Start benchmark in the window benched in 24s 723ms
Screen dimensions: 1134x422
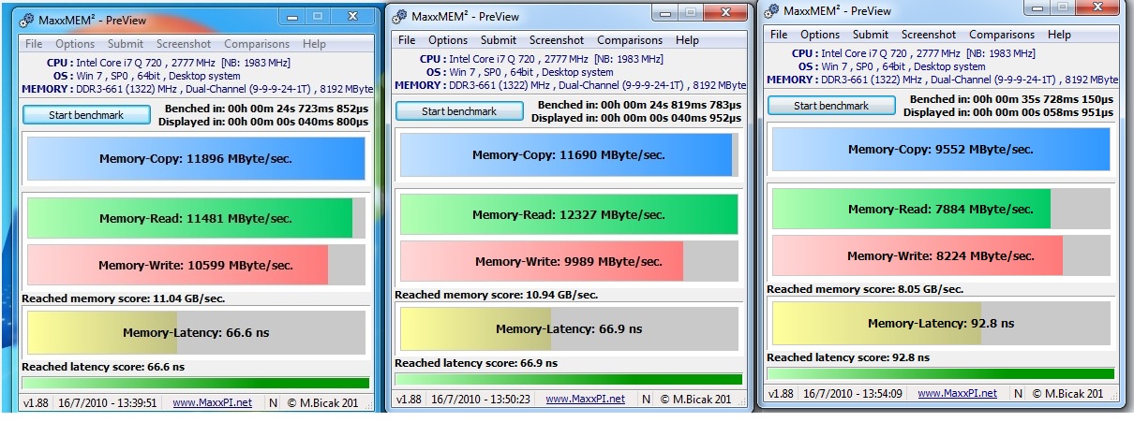86,114
